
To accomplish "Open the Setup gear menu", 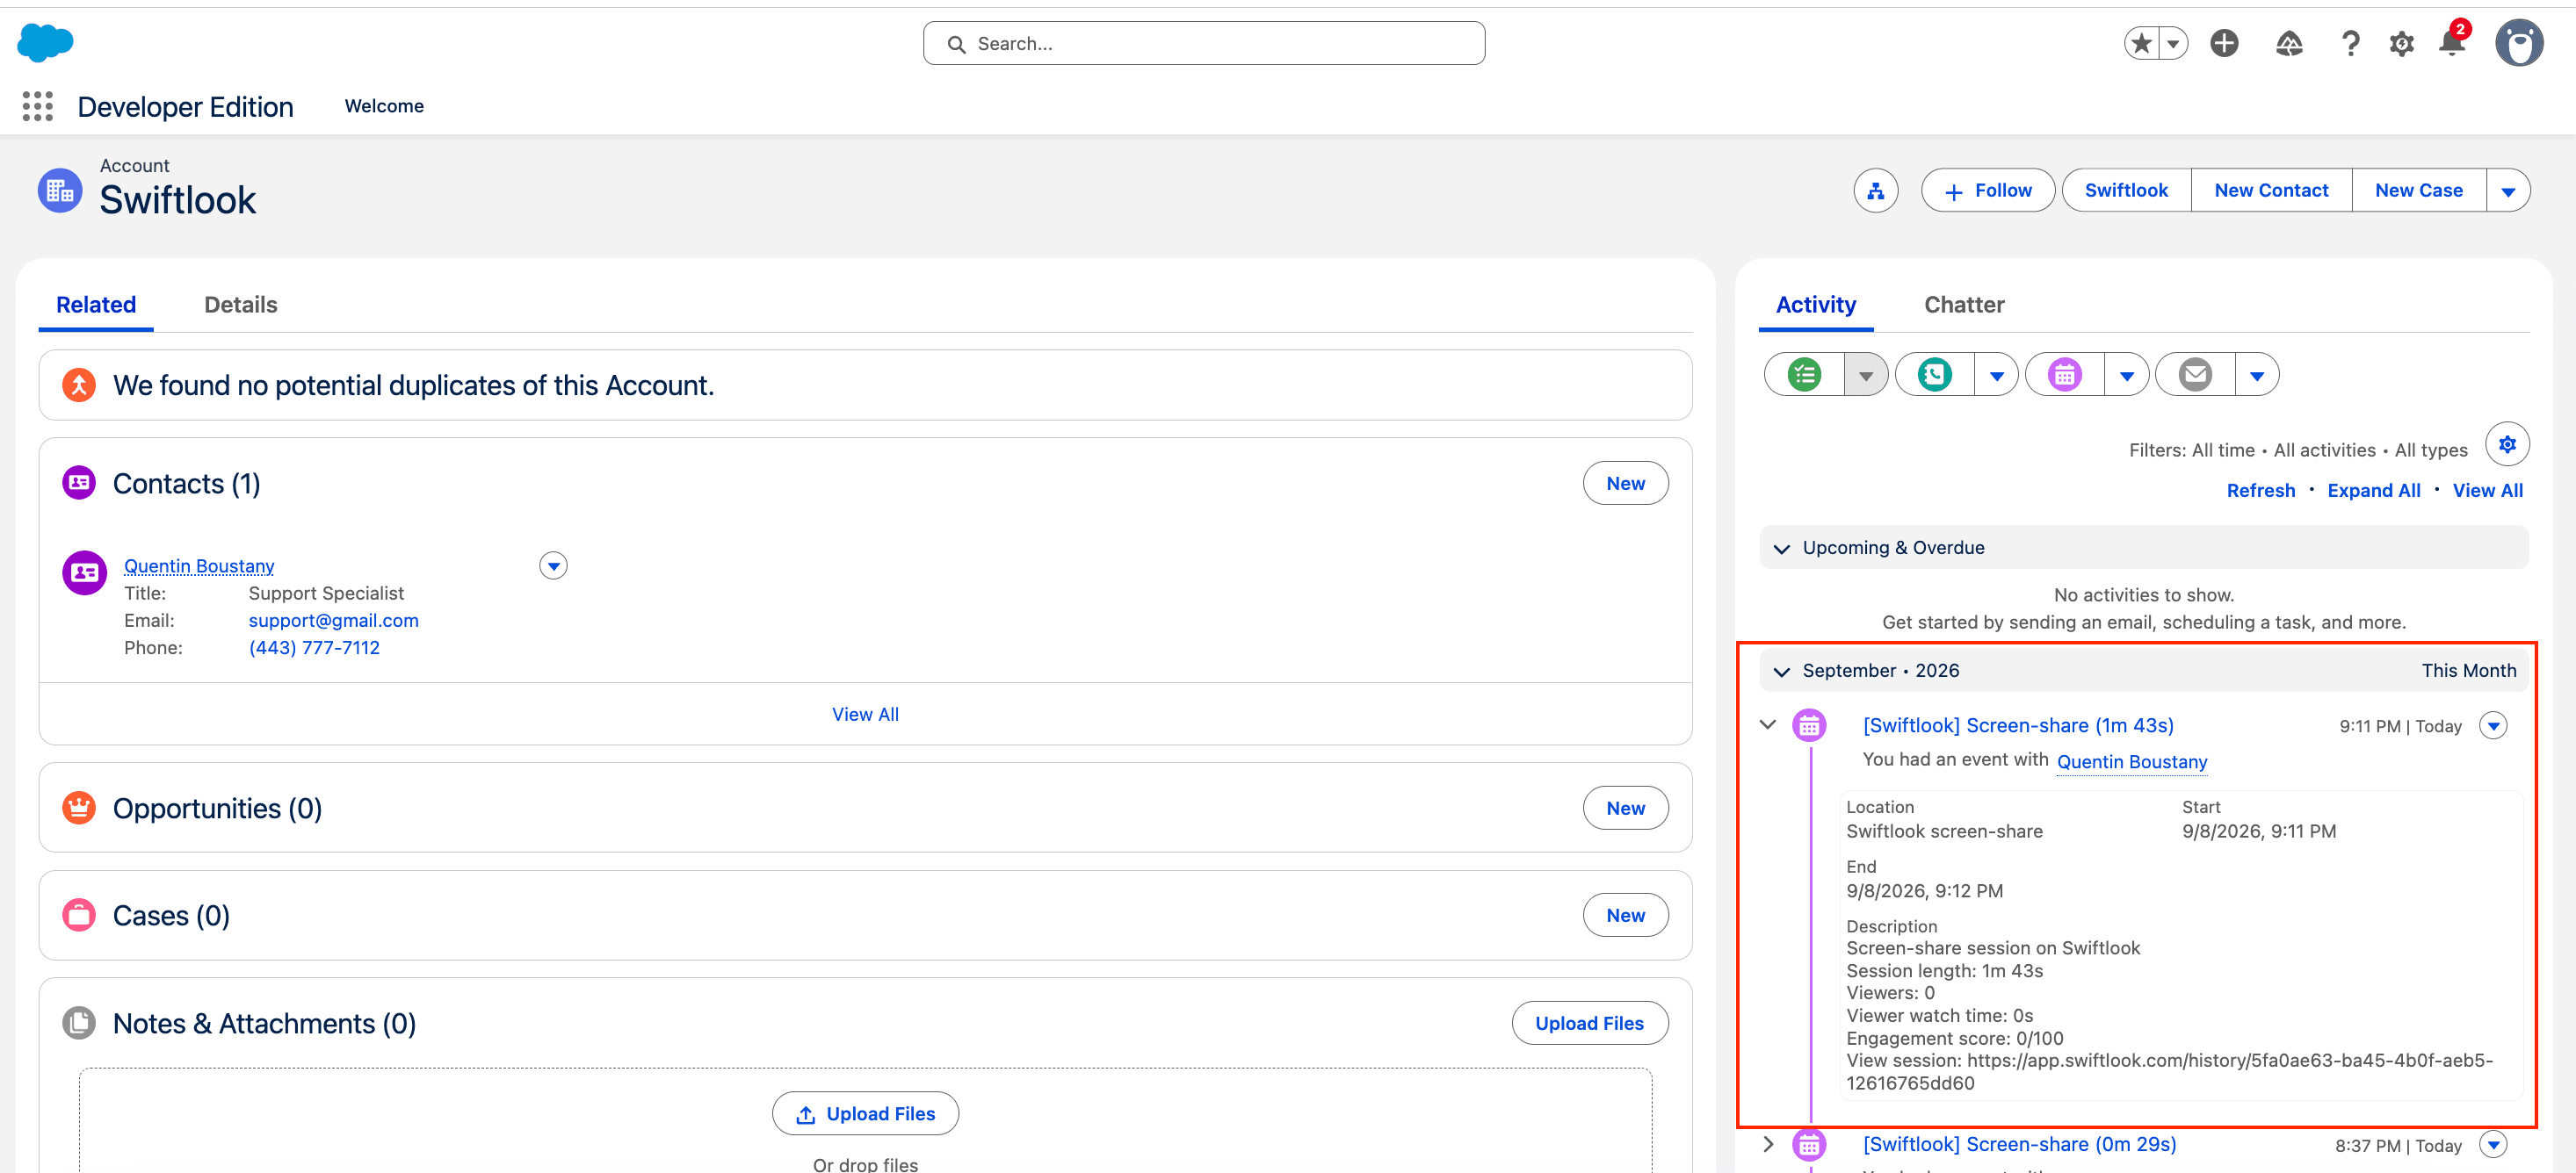I will 2401,43.
